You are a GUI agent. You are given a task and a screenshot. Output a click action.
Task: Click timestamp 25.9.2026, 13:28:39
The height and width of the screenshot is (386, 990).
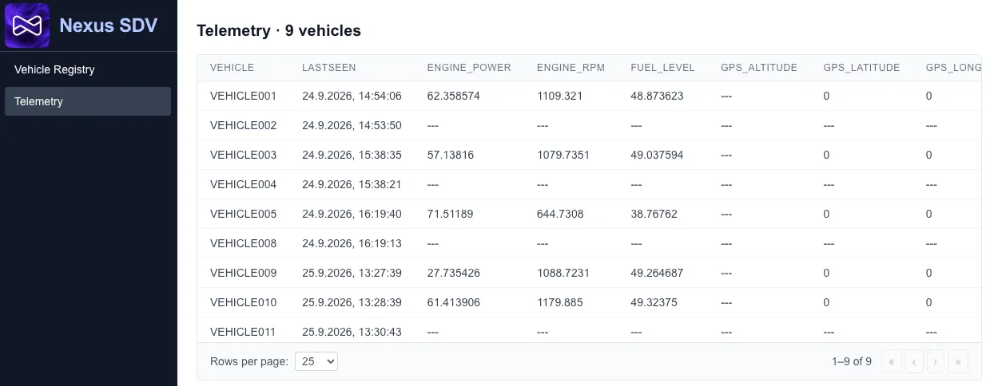tap(352, 302)
